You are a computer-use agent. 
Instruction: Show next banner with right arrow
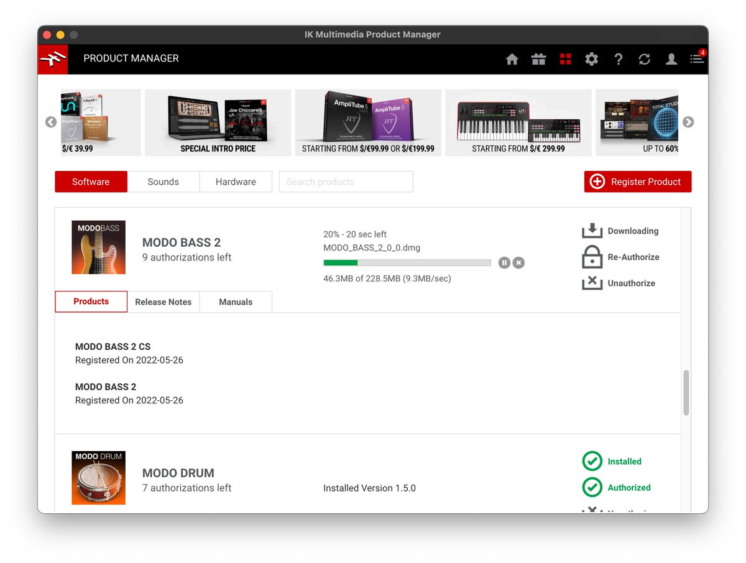pyautogui.click(x=688, y=122)
